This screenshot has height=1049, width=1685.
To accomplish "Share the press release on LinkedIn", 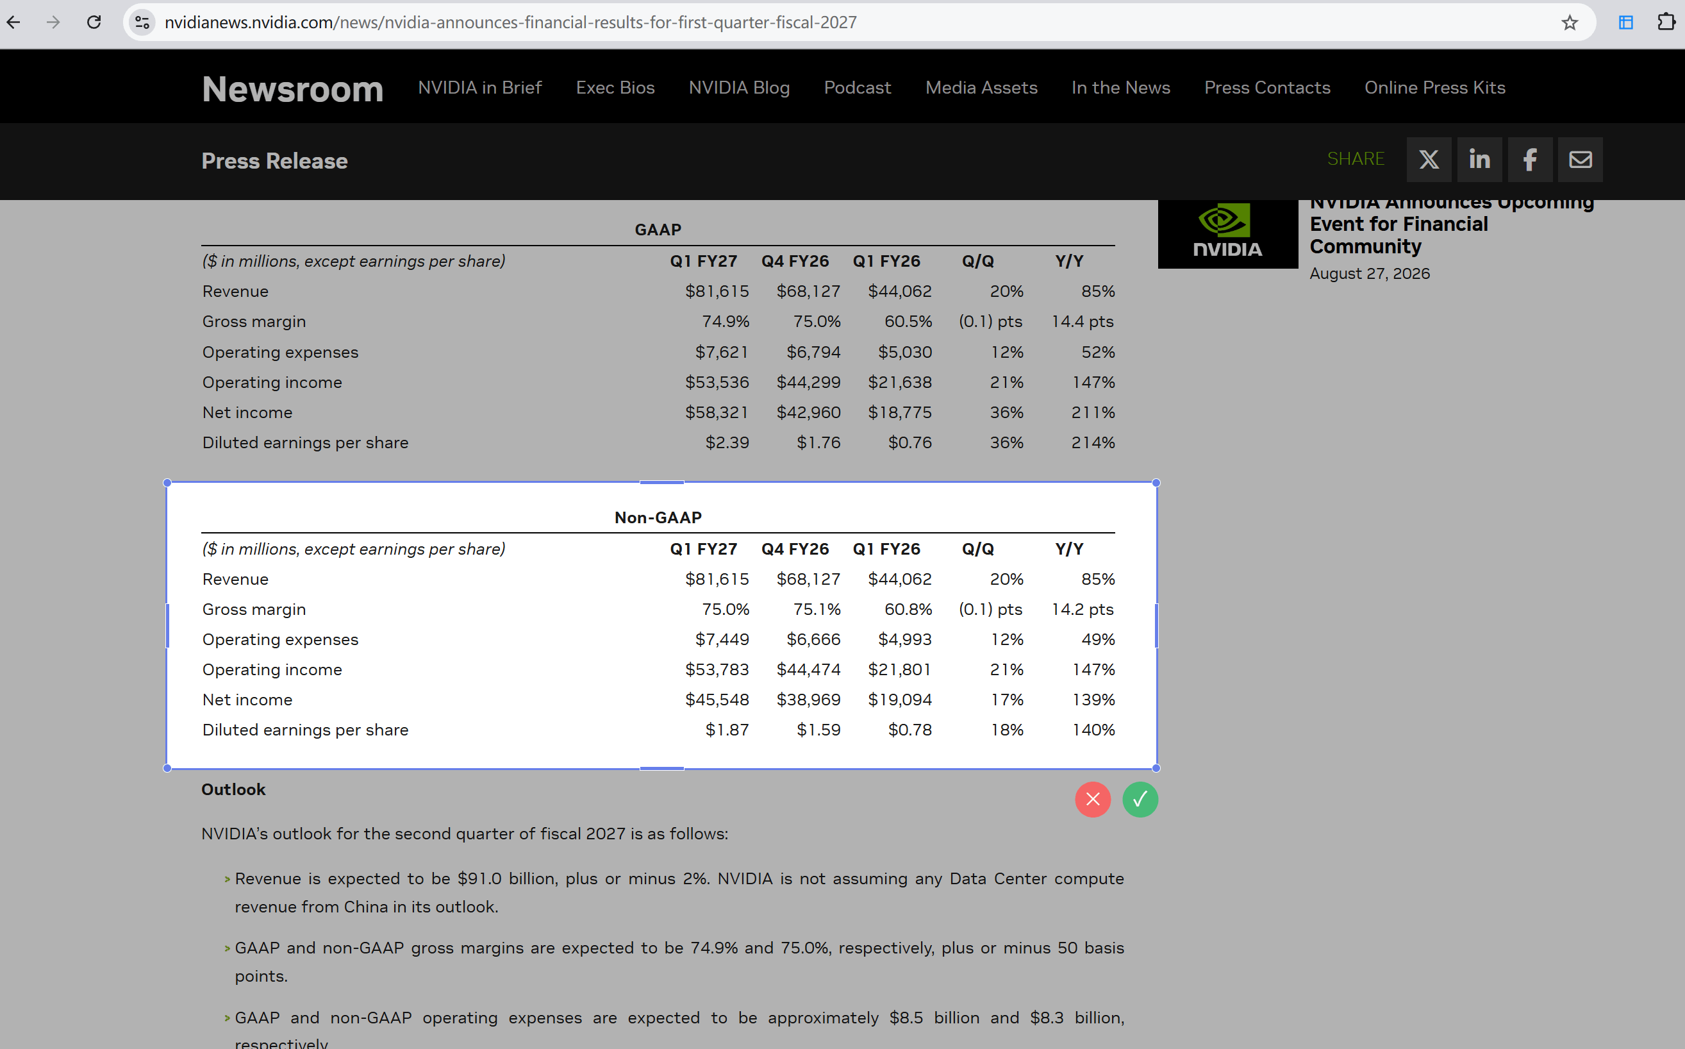I will pos(1479,160).
